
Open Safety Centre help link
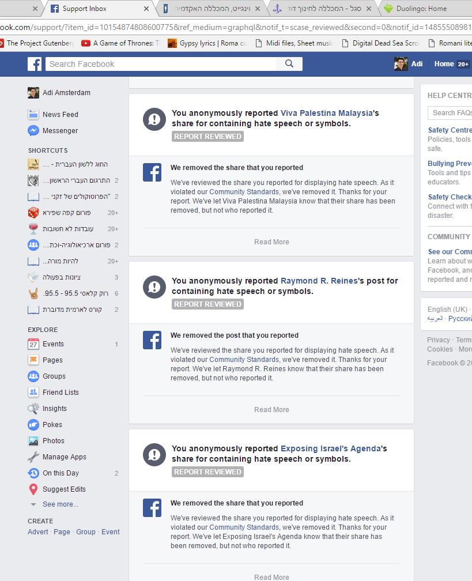(450, 130)
